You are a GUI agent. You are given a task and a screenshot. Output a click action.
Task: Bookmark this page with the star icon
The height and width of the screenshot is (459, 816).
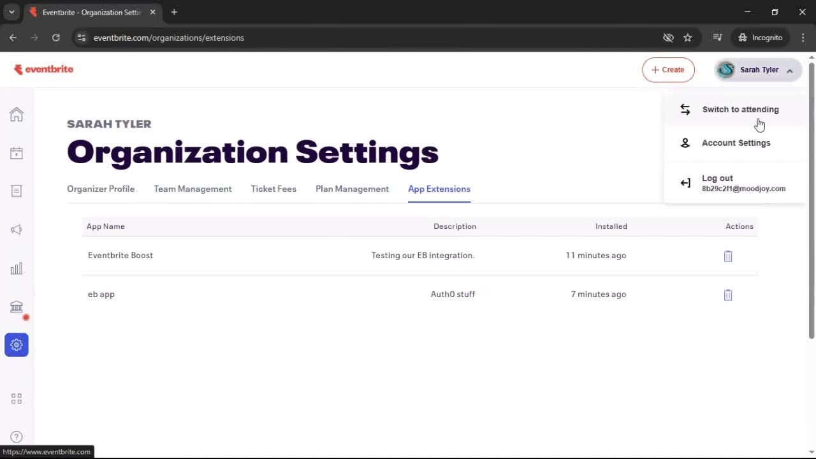click(687, 38)
